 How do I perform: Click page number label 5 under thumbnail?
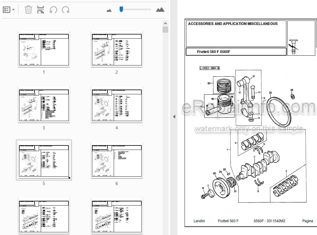(x=44, y=184)
